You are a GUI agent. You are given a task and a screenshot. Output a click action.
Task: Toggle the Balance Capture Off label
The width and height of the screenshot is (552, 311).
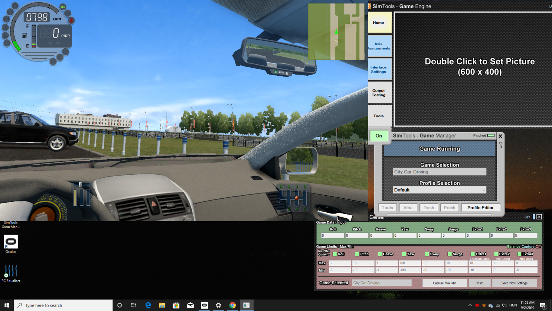[524, 246]
